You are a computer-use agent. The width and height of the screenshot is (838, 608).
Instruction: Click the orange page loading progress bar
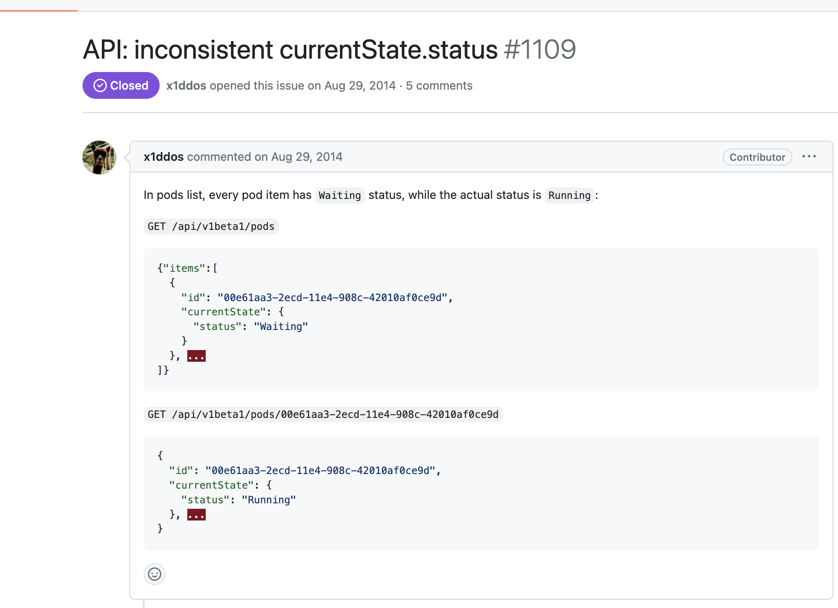[x=39, y=10]
